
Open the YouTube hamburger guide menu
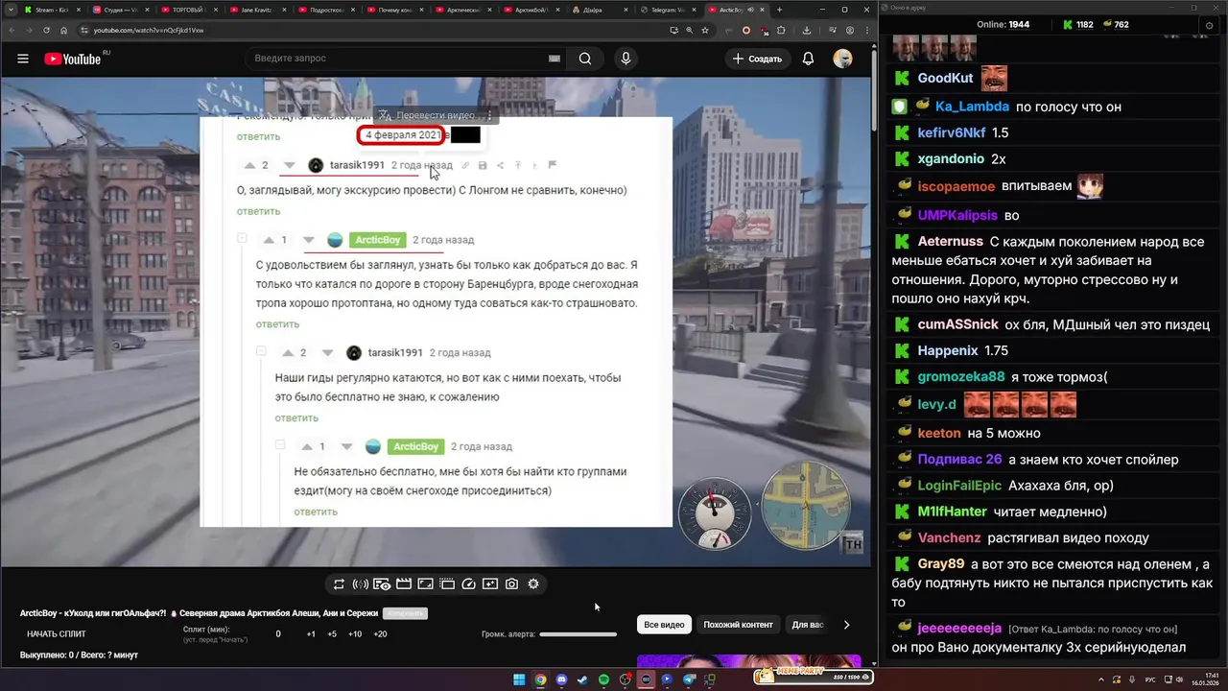[x=23, y=59]
